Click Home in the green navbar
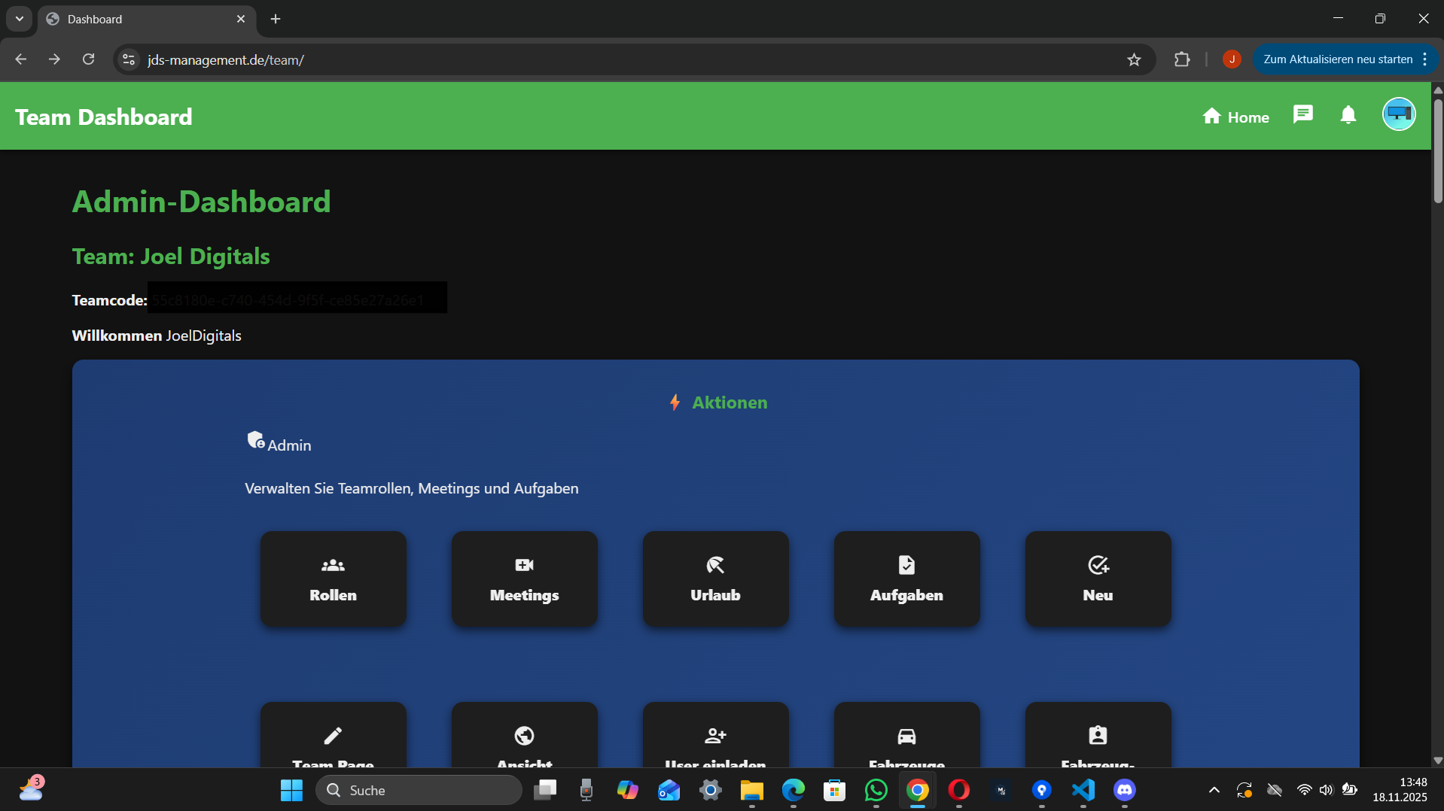Screen dimensions: 1444x811 [1235, 117]
